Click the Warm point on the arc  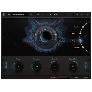pyautogui.click(x=80, y=34)
